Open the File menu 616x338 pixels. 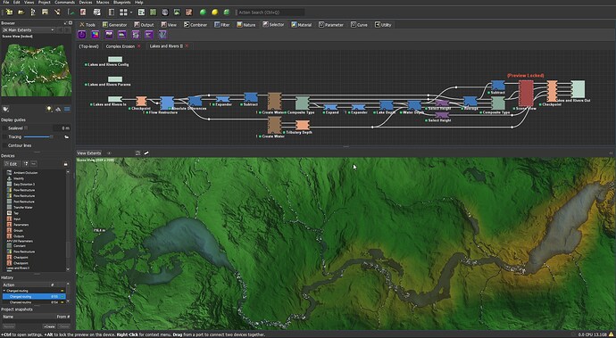pos(6,3)
